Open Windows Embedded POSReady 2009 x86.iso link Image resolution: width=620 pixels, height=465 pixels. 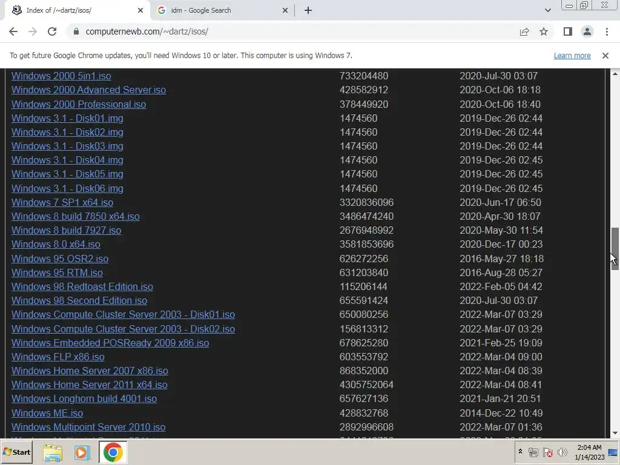click(x=110, y=343)
